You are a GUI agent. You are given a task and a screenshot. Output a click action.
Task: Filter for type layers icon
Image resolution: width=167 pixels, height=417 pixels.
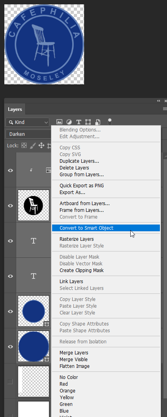point(79,122)
